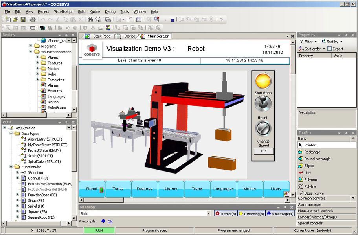
Task: Open the Visualization menu
Action: tap(64, 12)
